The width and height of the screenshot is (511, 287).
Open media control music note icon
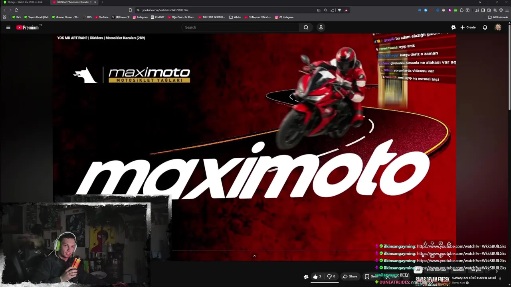[477, 10]
